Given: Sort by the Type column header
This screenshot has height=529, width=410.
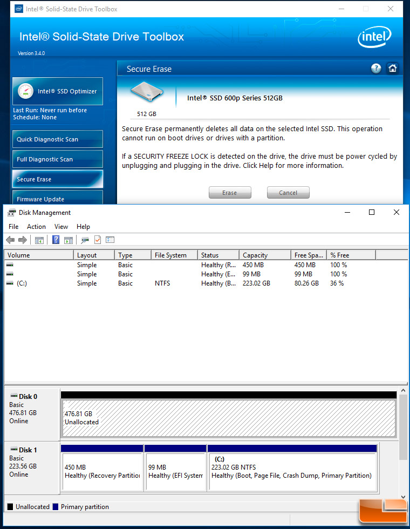Looking at the screenshot, I should tap(133, 255).
